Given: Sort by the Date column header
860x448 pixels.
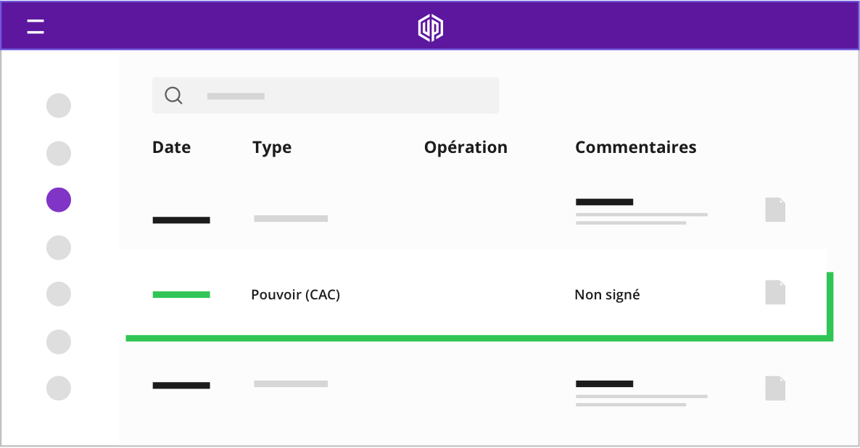Looking at the screenshot, I should pos(172,147).
